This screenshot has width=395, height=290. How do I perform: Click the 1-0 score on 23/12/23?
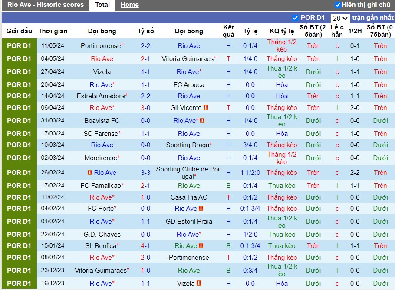(145, 271)
